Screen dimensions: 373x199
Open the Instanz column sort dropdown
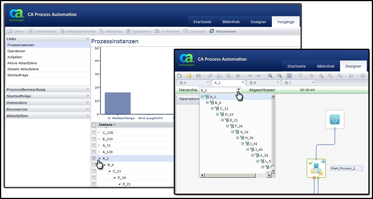(x=115, y=125)
